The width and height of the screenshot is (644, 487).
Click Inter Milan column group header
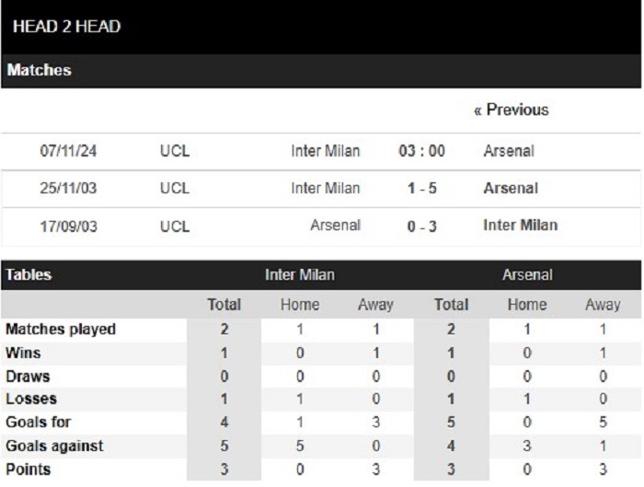pyautogui.click(x=300, y=274)
